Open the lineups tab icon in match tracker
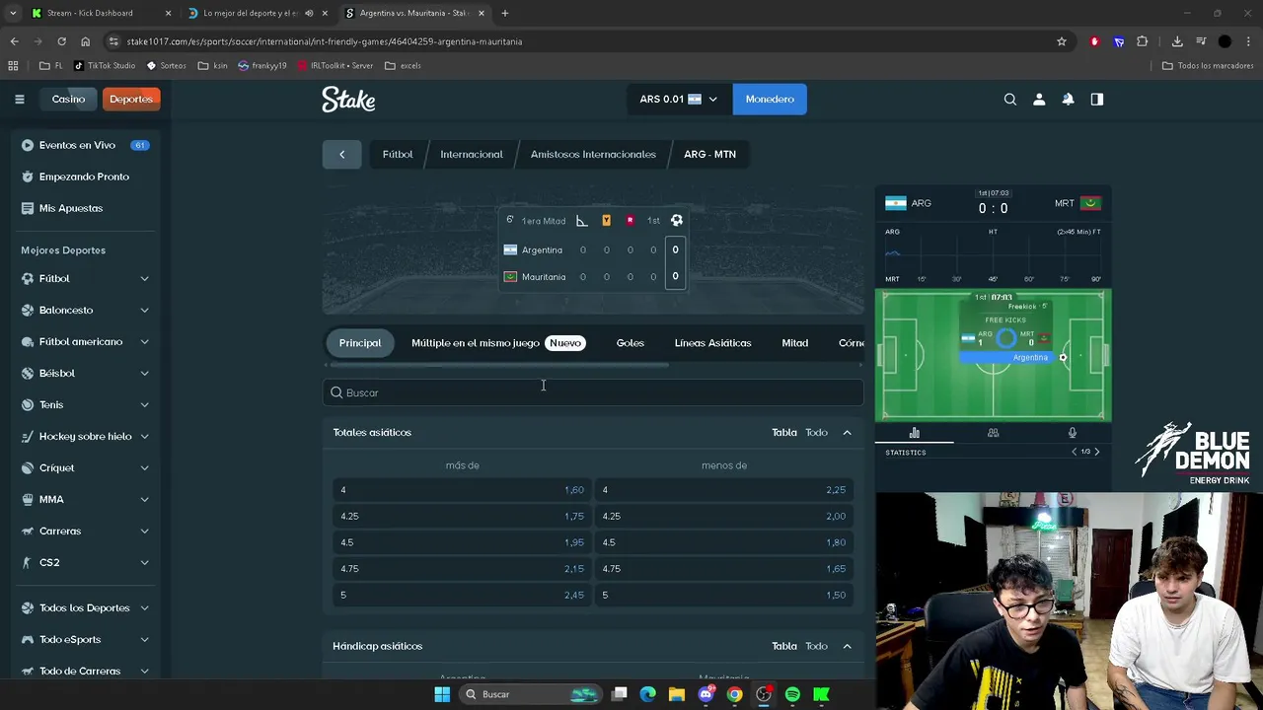The width and height of the screenshot is (1263, 710). pos(993,432)
